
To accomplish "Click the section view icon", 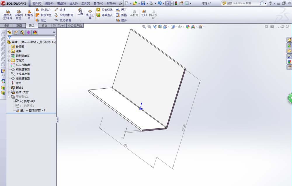I will pos(160,27).
